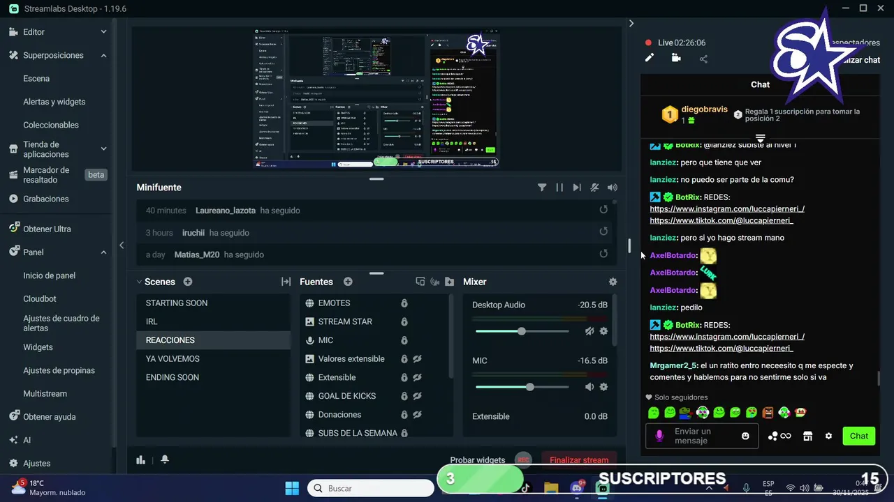Unmute the Desktop Audio channel
Image resolution: width=894 pixels, height=502 pixels.
(589, 331)
